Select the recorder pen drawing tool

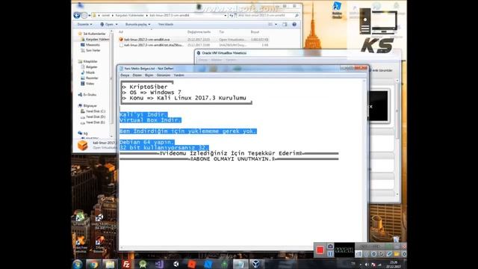click(389, 254)
